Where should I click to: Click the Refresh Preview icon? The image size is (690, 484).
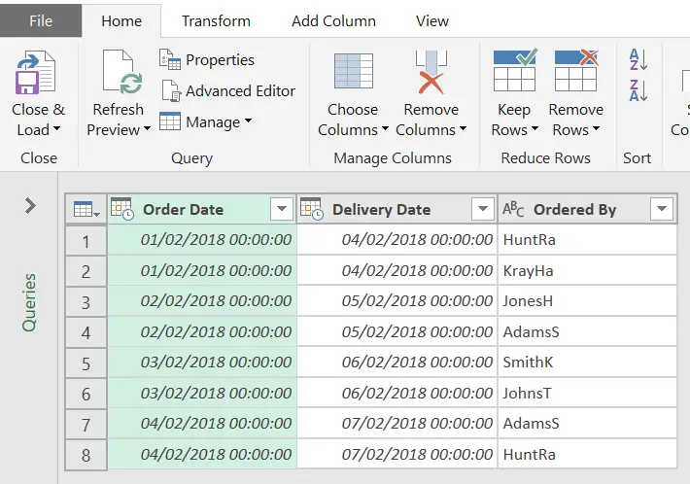coord(122,72)
